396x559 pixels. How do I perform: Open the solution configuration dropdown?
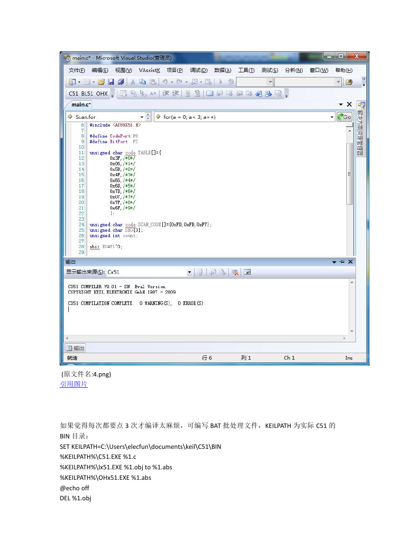click(x=270, y=82)
